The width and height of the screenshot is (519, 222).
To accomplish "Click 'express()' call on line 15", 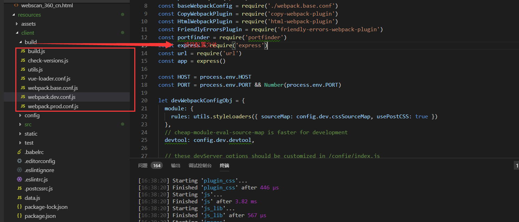I will [x=211, y=61].
